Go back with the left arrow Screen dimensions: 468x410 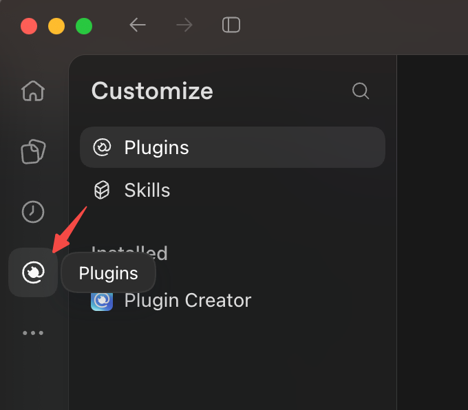(137, 25)
